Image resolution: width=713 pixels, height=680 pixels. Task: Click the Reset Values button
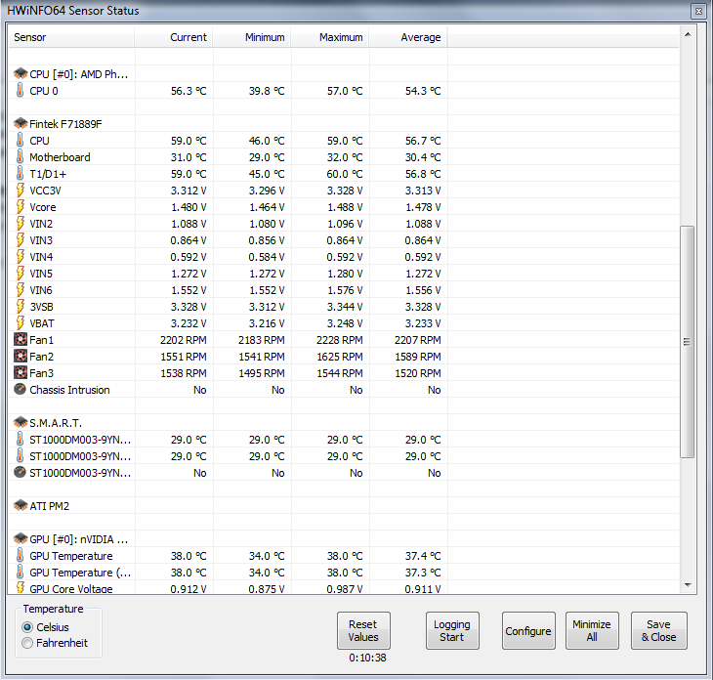[x=363, y=630]
